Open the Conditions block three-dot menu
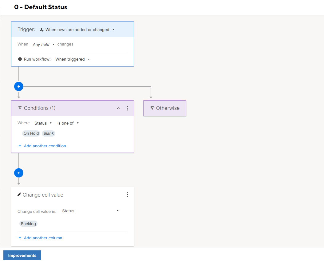Image resolution: width=324 pixels, height=263 pixels. coord(128,108)
